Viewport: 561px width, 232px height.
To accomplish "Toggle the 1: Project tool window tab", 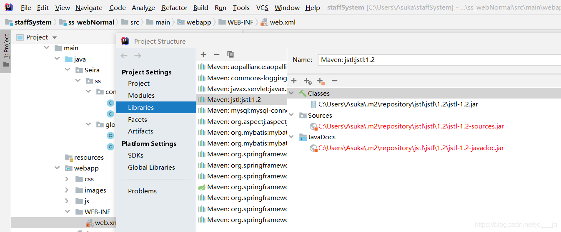I will [x=5, y=52].
